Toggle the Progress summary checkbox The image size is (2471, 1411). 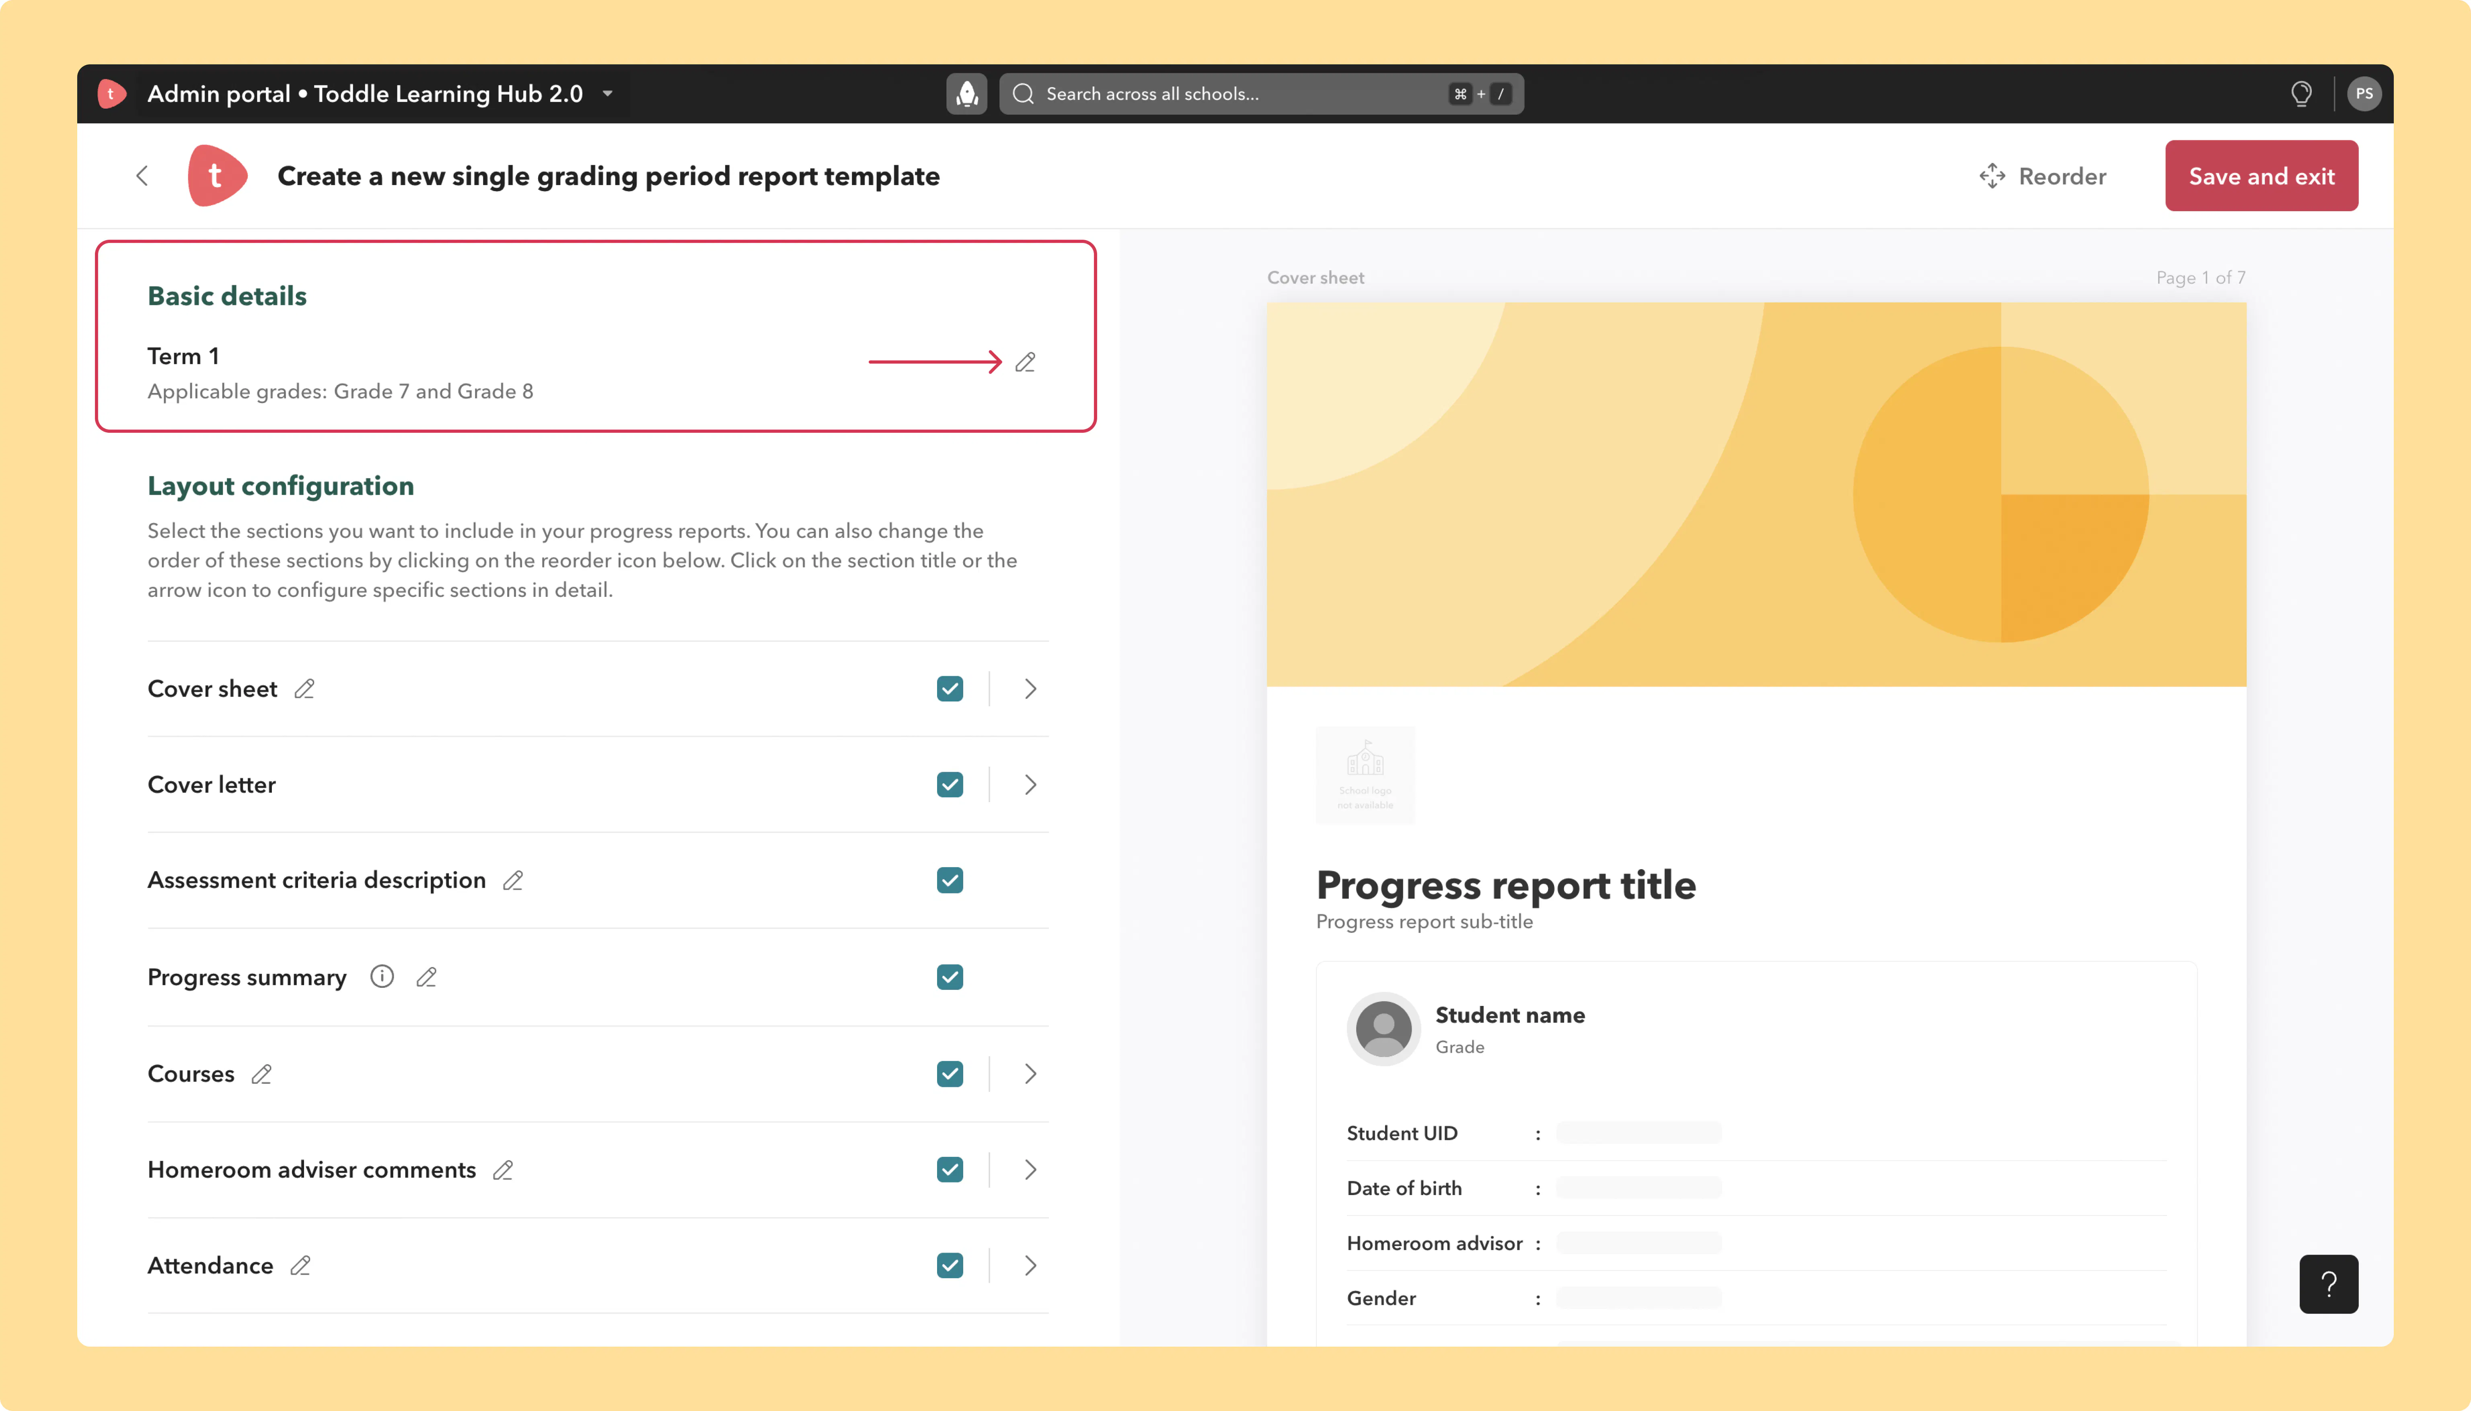click(x=950, y=977)
